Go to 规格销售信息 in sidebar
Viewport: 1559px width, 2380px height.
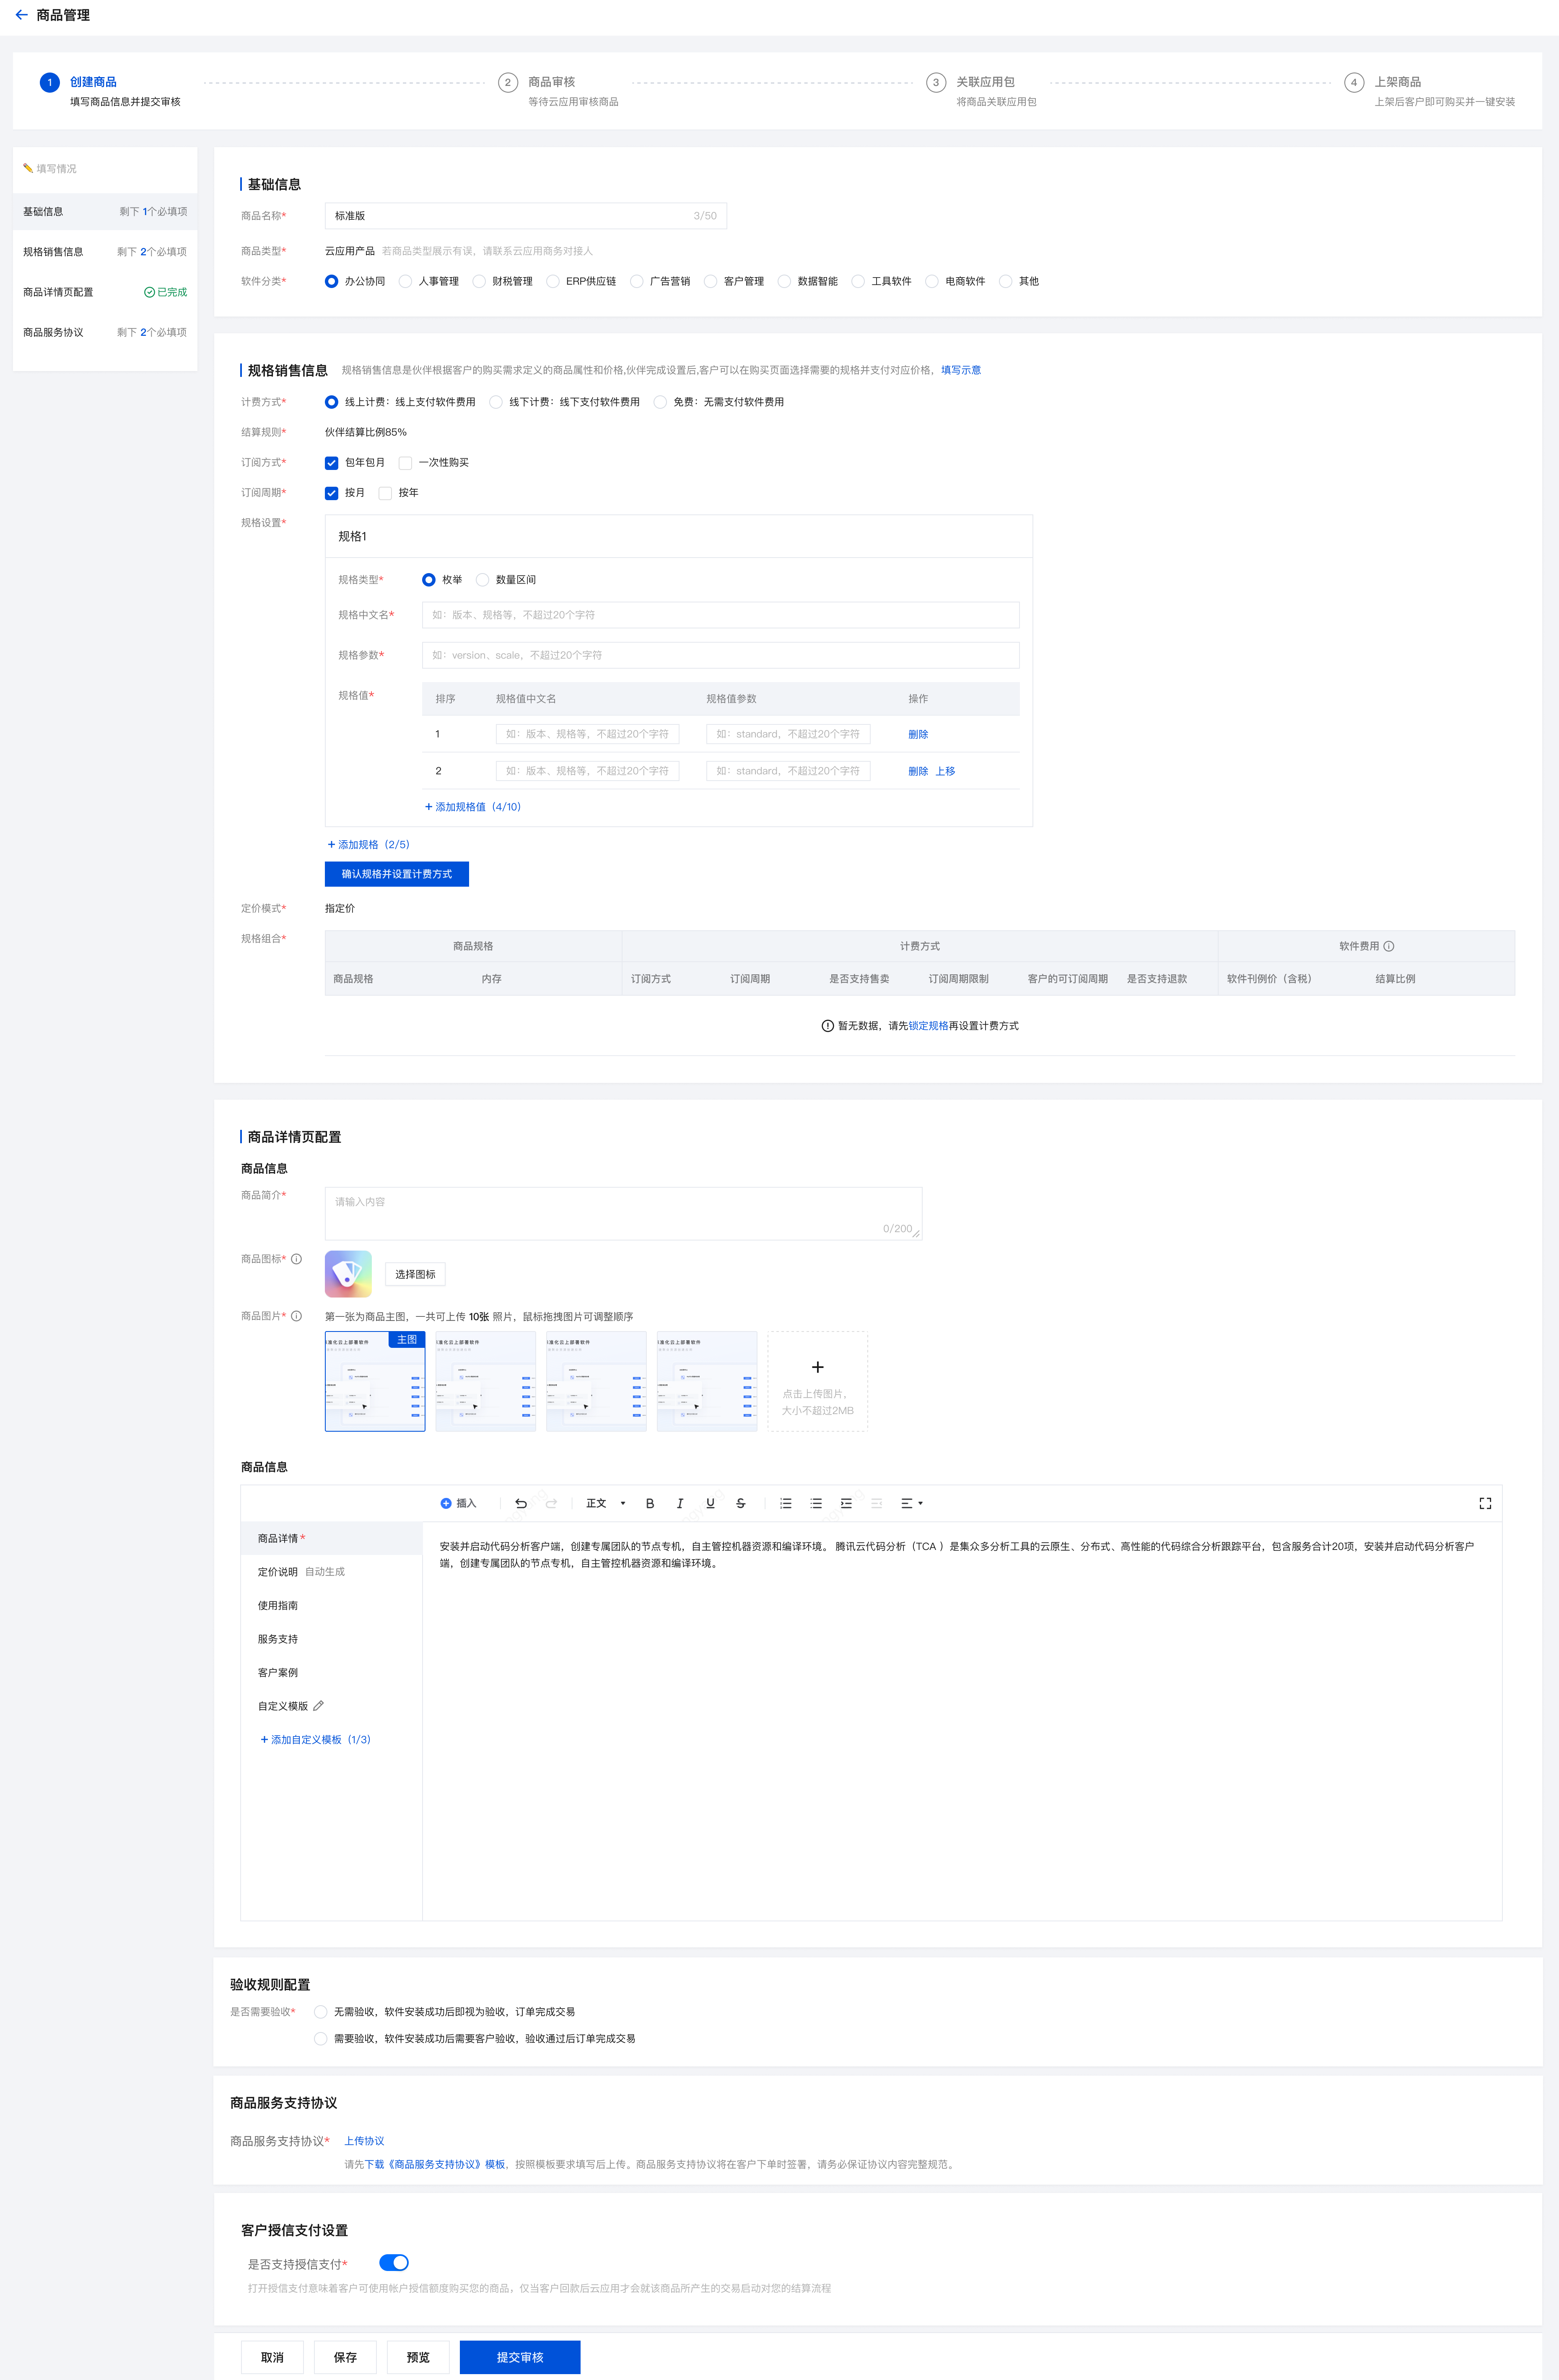click(x=105, y=252)
